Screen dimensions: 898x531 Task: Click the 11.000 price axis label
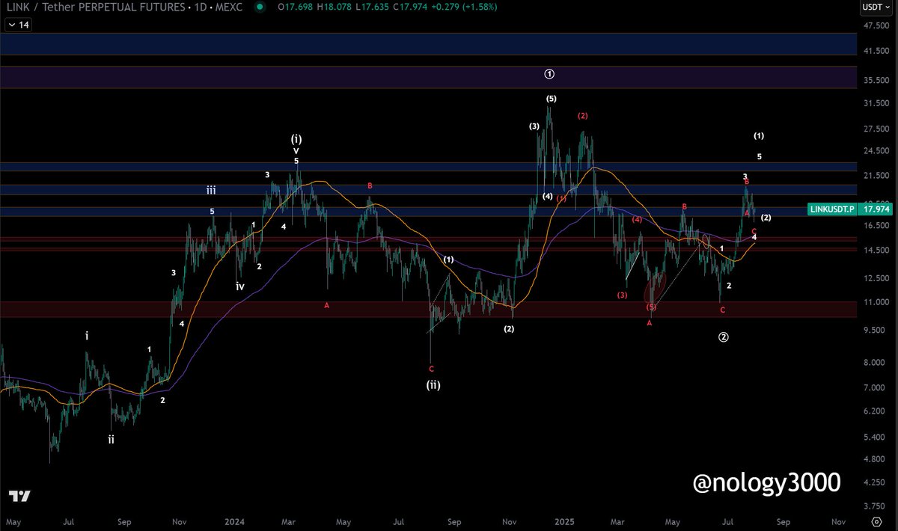point(876,302)
